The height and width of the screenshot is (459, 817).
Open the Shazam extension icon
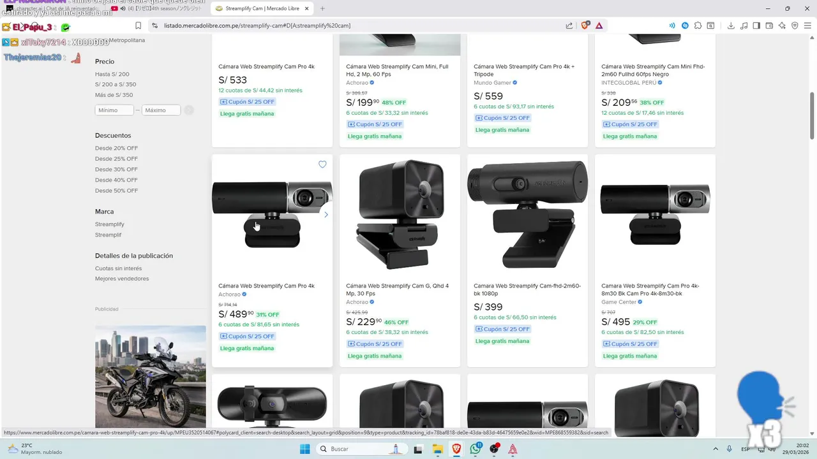[x=685, y=25]
